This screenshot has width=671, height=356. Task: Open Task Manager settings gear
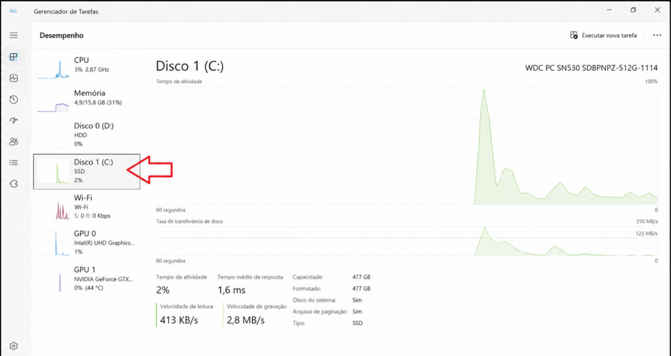14,346
